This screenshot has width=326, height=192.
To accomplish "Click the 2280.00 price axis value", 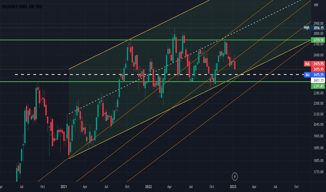I will 318,93.
